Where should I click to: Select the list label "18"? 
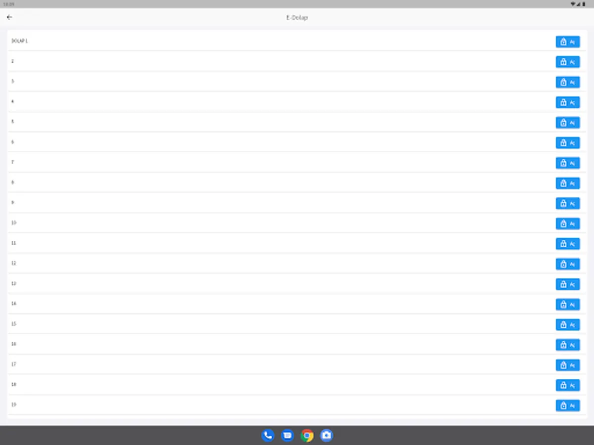tap(14, 384)
